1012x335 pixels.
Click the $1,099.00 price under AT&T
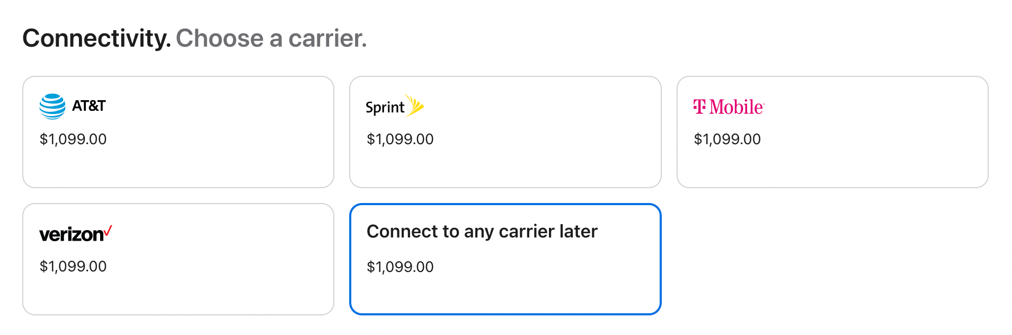(x=73, y=139)
